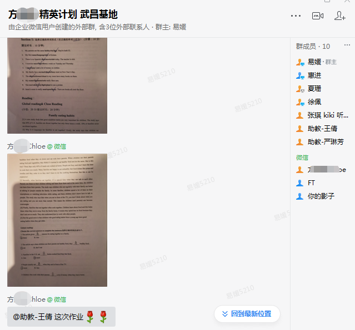Click avatar icon next to 你的影子
This screenshot has width=355, height=330.
[300, 196]
